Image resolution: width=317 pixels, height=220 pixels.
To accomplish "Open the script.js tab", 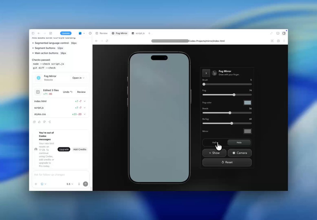I will click(x=138, y=33).
